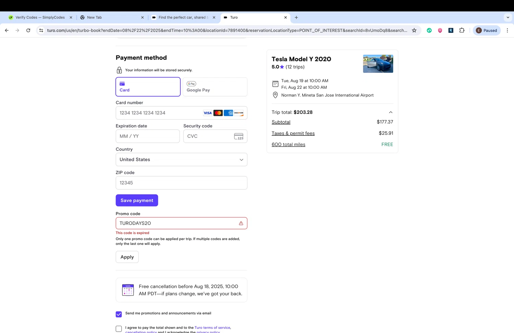514x333 pixels.
Task: Collapse the Trip total breakdown
Action: (x=391, y=112)
